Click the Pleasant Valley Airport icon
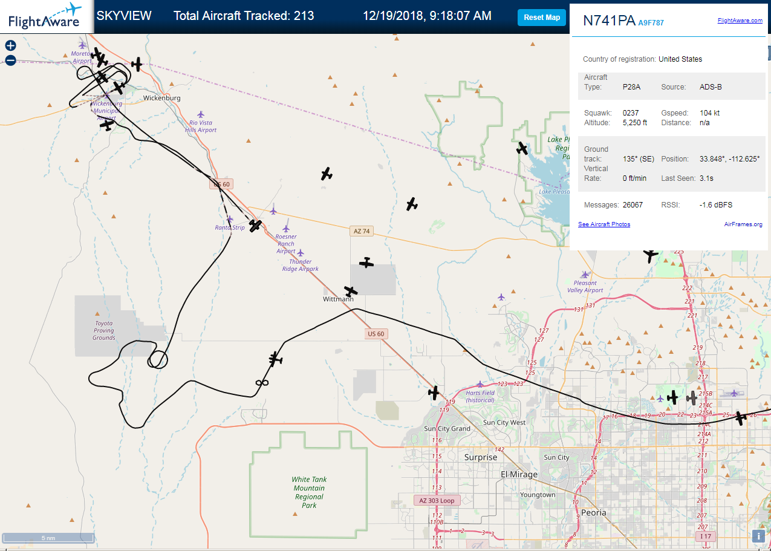 click(585, 275)
